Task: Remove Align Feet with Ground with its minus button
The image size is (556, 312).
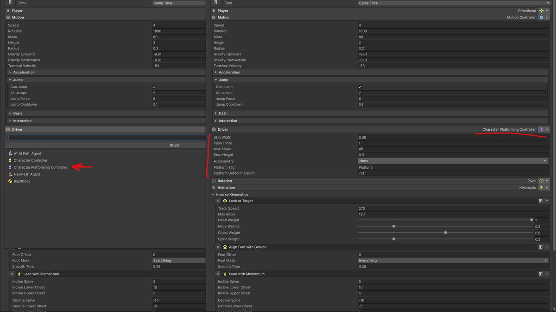Action: point(547,247)
